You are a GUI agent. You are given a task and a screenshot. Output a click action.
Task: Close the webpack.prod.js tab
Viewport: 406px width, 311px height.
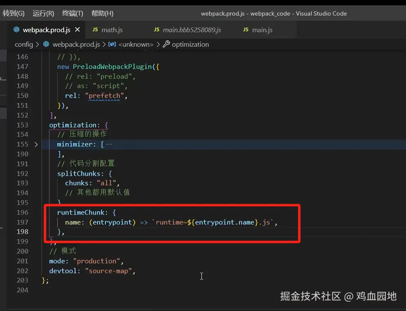pyautogui.click(x=77, y=30)
